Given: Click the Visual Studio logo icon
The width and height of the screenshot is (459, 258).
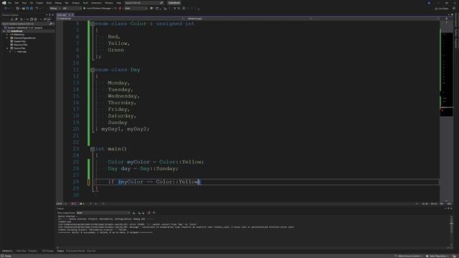Looking at the screenshot, I should coord(4,3).
